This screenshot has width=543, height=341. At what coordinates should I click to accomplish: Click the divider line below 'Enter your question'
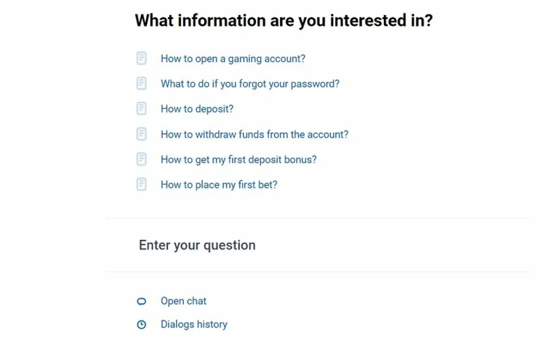coord(318,272)
